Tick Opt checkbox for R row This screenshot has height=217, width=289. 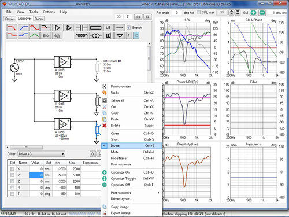[12, 187]
